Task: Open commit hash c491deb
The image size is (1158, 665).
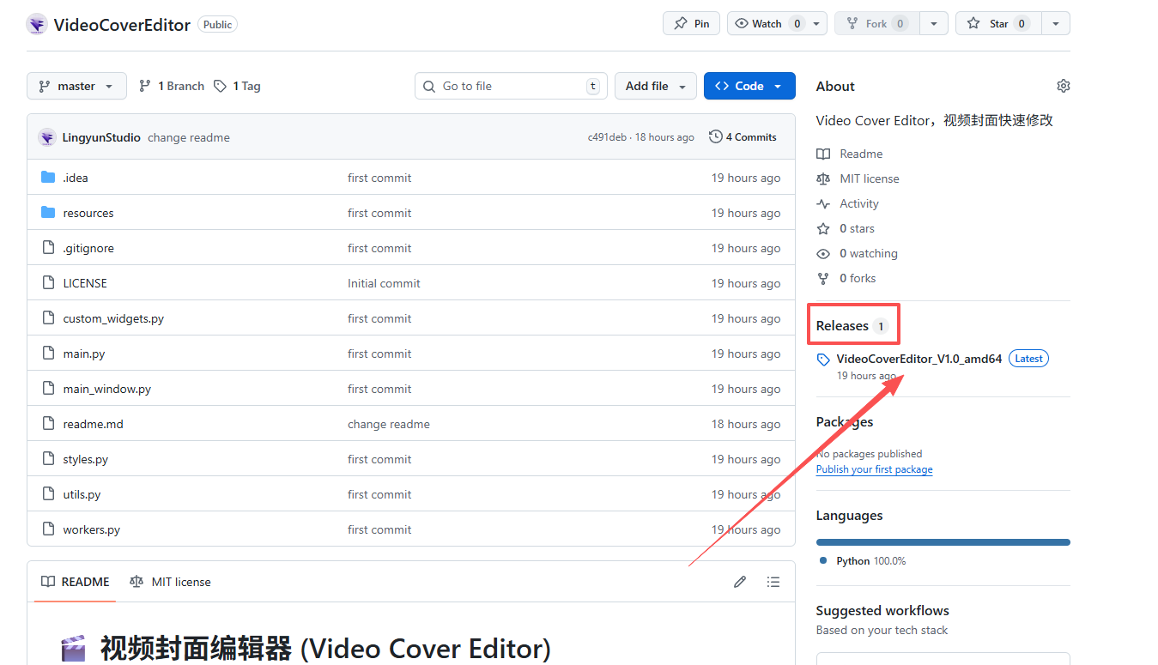Action: (607, 137)
